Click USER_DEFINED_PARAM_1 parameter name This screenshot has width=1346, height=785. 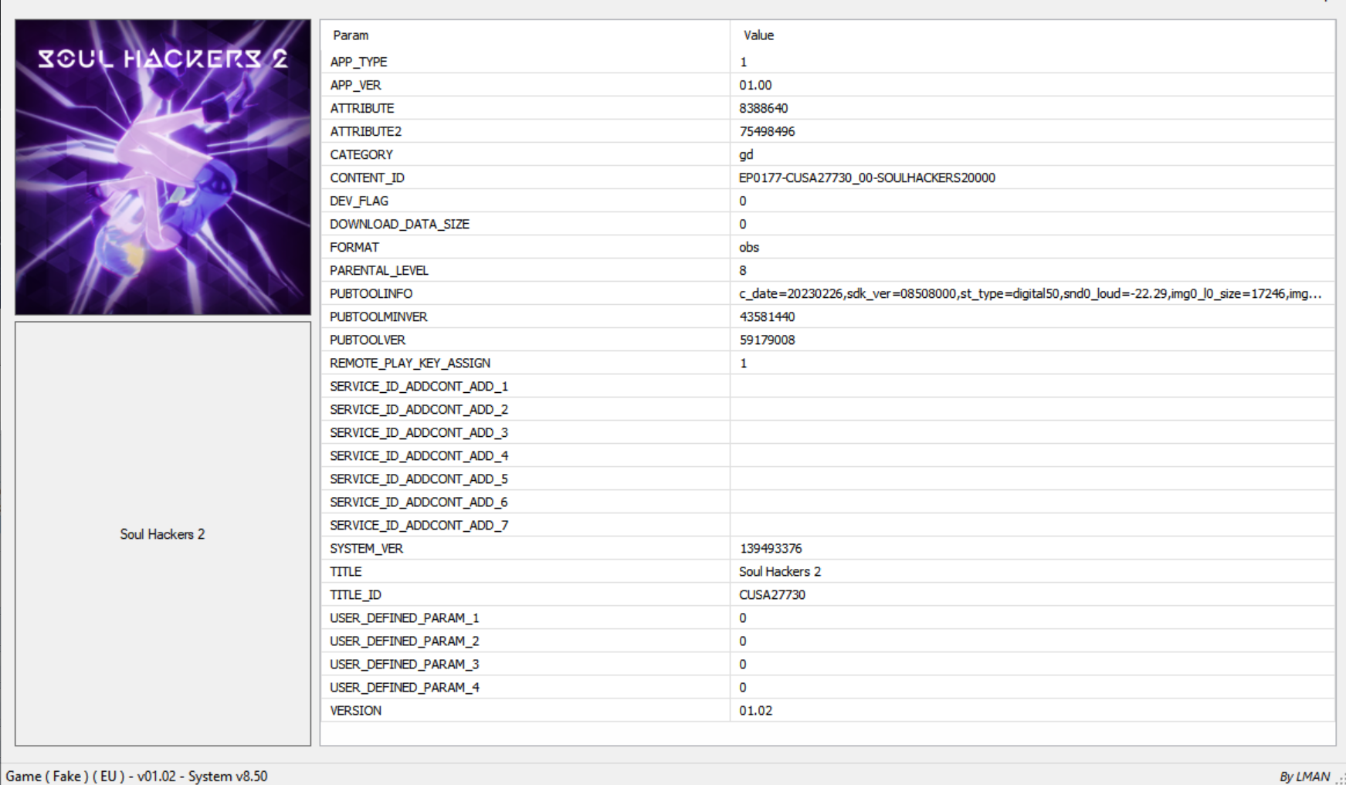coord(404,618)
